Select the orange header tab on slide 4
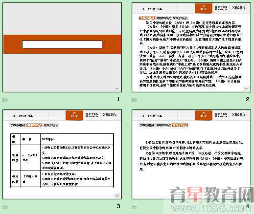Viewport: 254px width, 214px height. pyautogui.click(x=204, y=115)
